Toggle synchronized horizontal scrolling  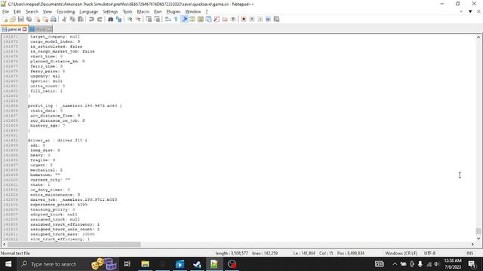pyautogui.click(x=157, y=19)
